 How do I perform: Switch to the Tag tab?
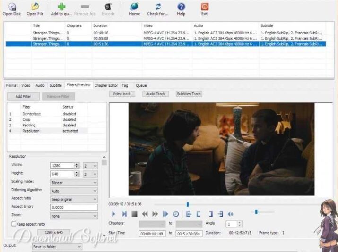pyautogui.click(x=125, y=85)
